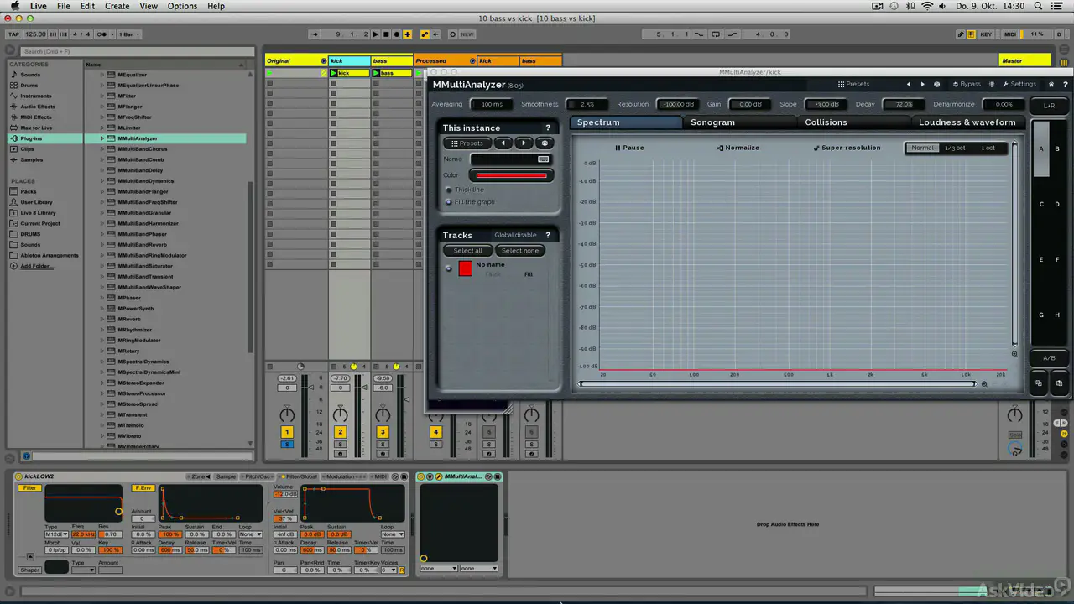Toggle Fill the graph option
Image resolution: width=1074 pixels, height=604 pixels.
coord(449,202)
